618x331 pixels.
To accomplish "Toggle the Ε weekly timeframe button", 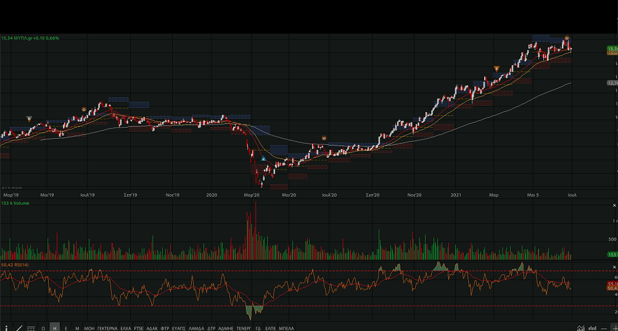I will click(x=66, y=328).
